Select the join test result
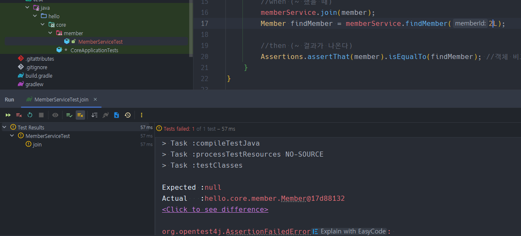The width and height of the screenshot is (521, 236). pos(37,144)
